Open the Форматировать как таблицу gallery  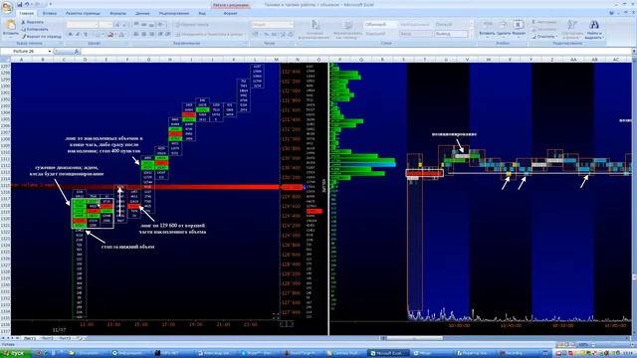[x=347, y=29]
